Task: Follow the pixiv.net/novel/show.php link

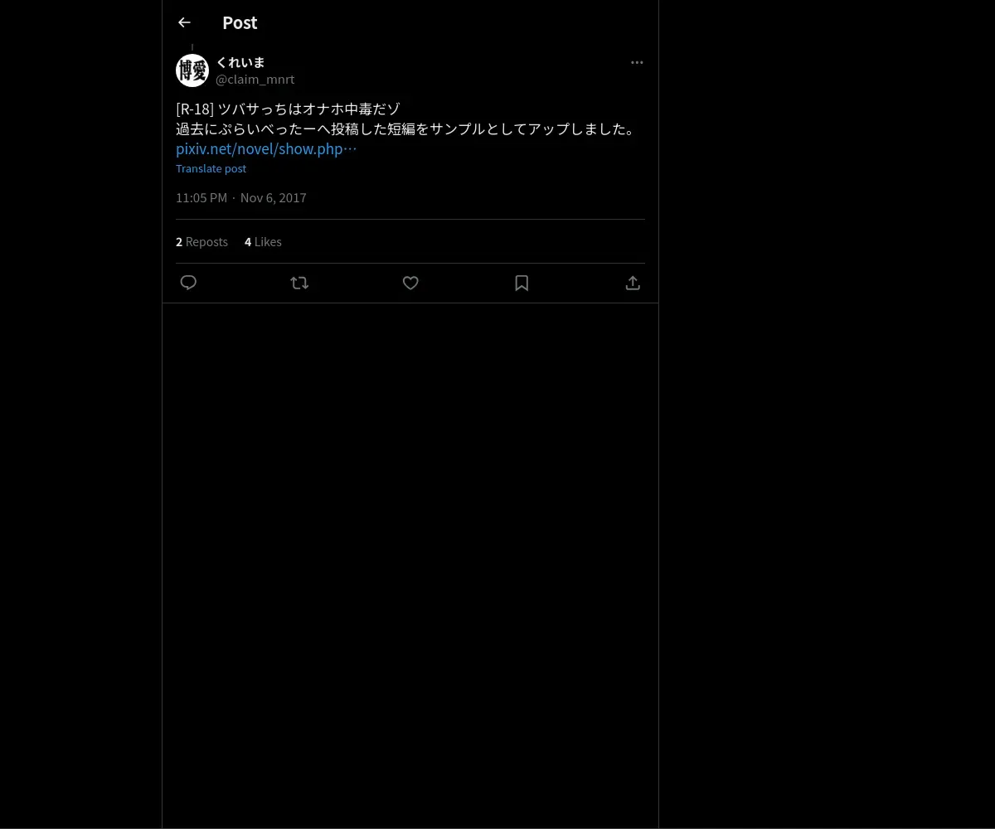Action: point(266,149)
